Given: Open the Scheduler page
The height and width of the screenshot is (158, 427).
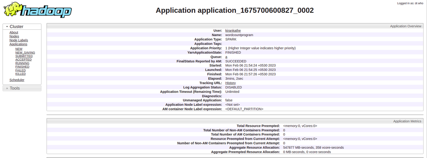Looking at the screenshot, I should coord(17,80).
